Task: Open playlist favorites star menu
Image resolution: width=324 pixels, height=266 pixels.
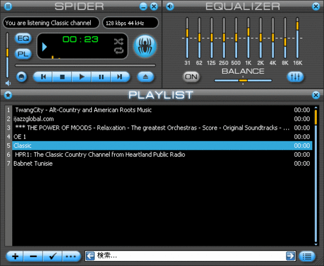Action: [x=8, y=95]
